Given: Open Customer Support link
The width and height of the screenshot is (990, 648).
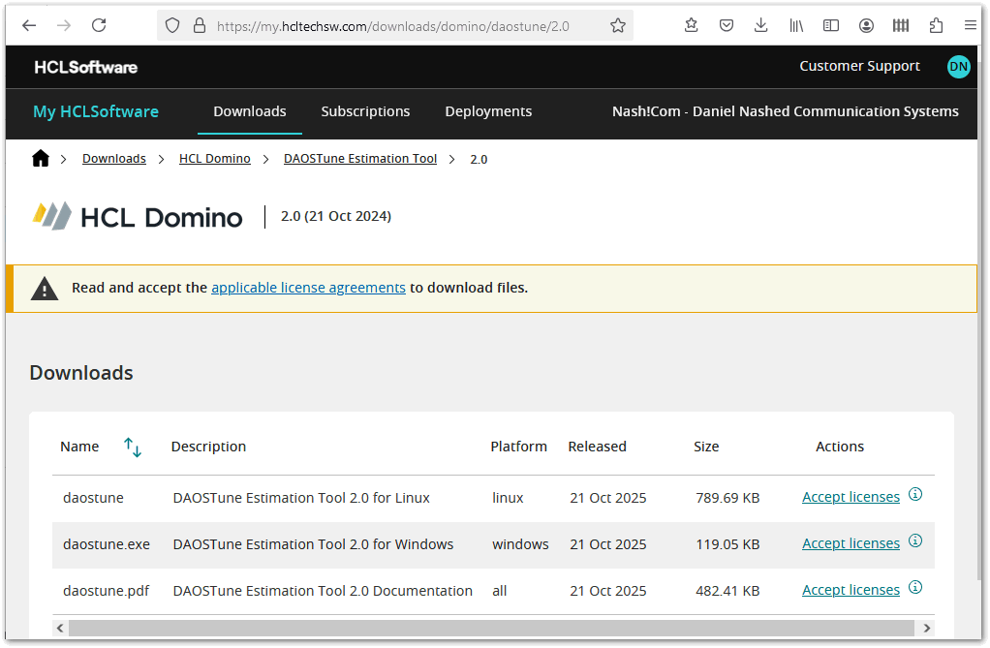Looking at the screenshot, I should [x=859, y=66].
